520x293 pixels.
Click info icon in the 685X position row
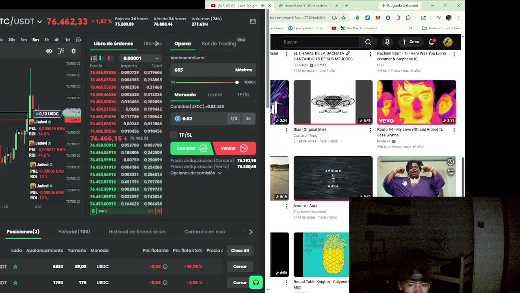[165, 267]
